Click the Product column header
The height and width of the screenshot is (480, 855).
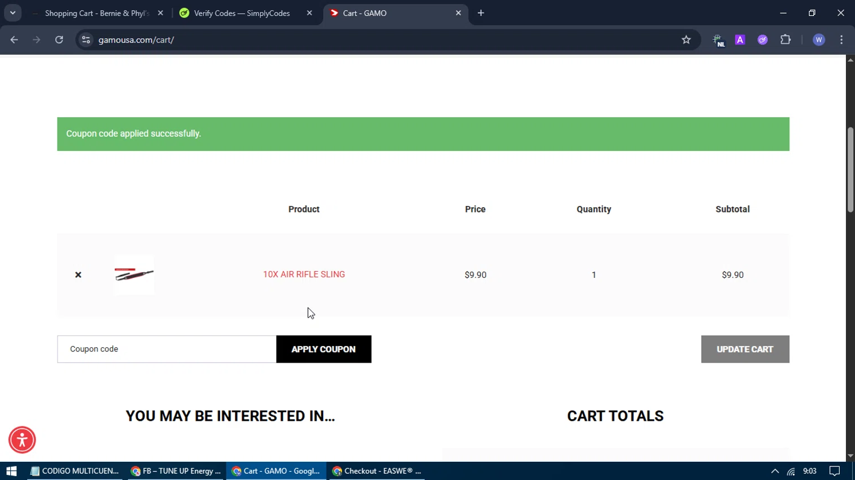[304, 209]
